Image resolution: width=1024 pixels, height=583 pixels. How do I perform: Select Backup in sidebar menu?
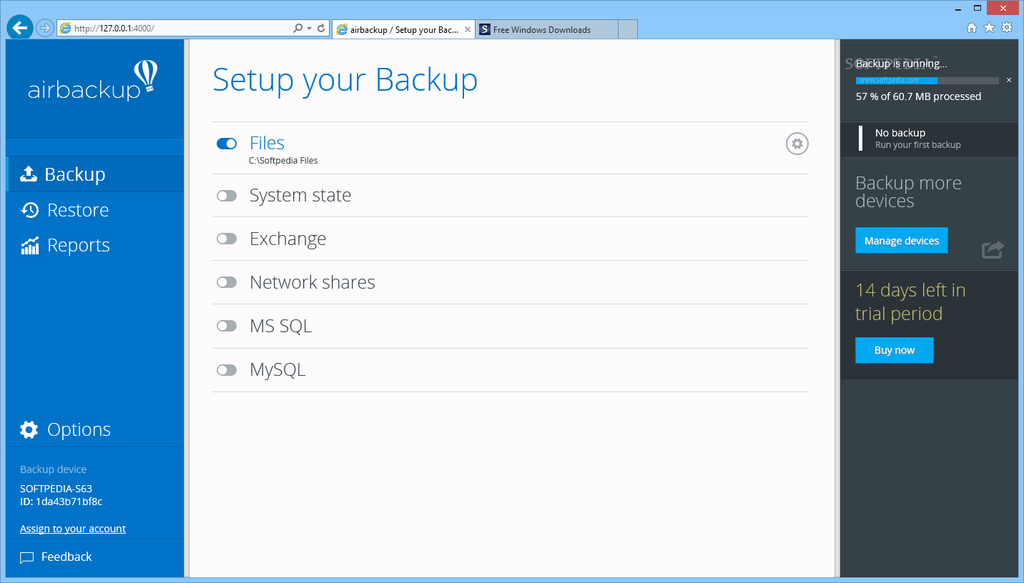[x=95, y=174]
